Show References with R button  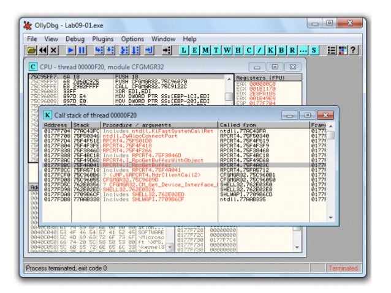click(x=292, y=50)
